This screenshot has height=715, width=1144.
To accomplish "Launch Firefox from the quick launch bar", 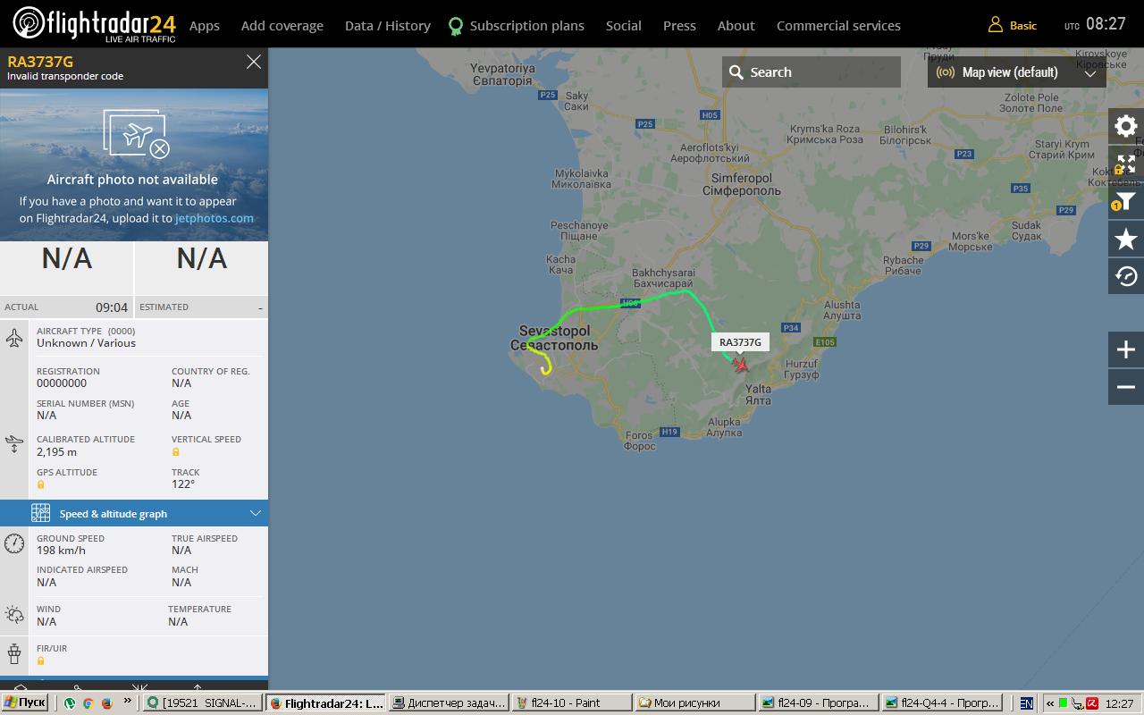I will click(x=107, y=703).
